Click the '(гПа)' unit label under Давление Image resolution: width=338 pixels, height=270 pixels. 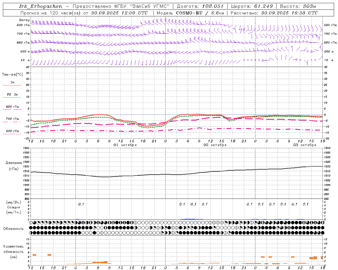[14, 169]
